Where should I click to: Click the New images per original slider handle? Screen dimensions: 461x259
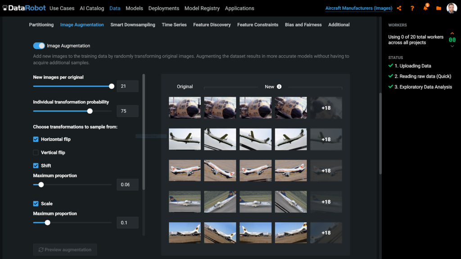112,86
